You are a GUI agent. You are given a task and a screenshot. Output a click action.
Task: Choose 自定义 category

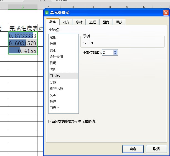point(64,108)
